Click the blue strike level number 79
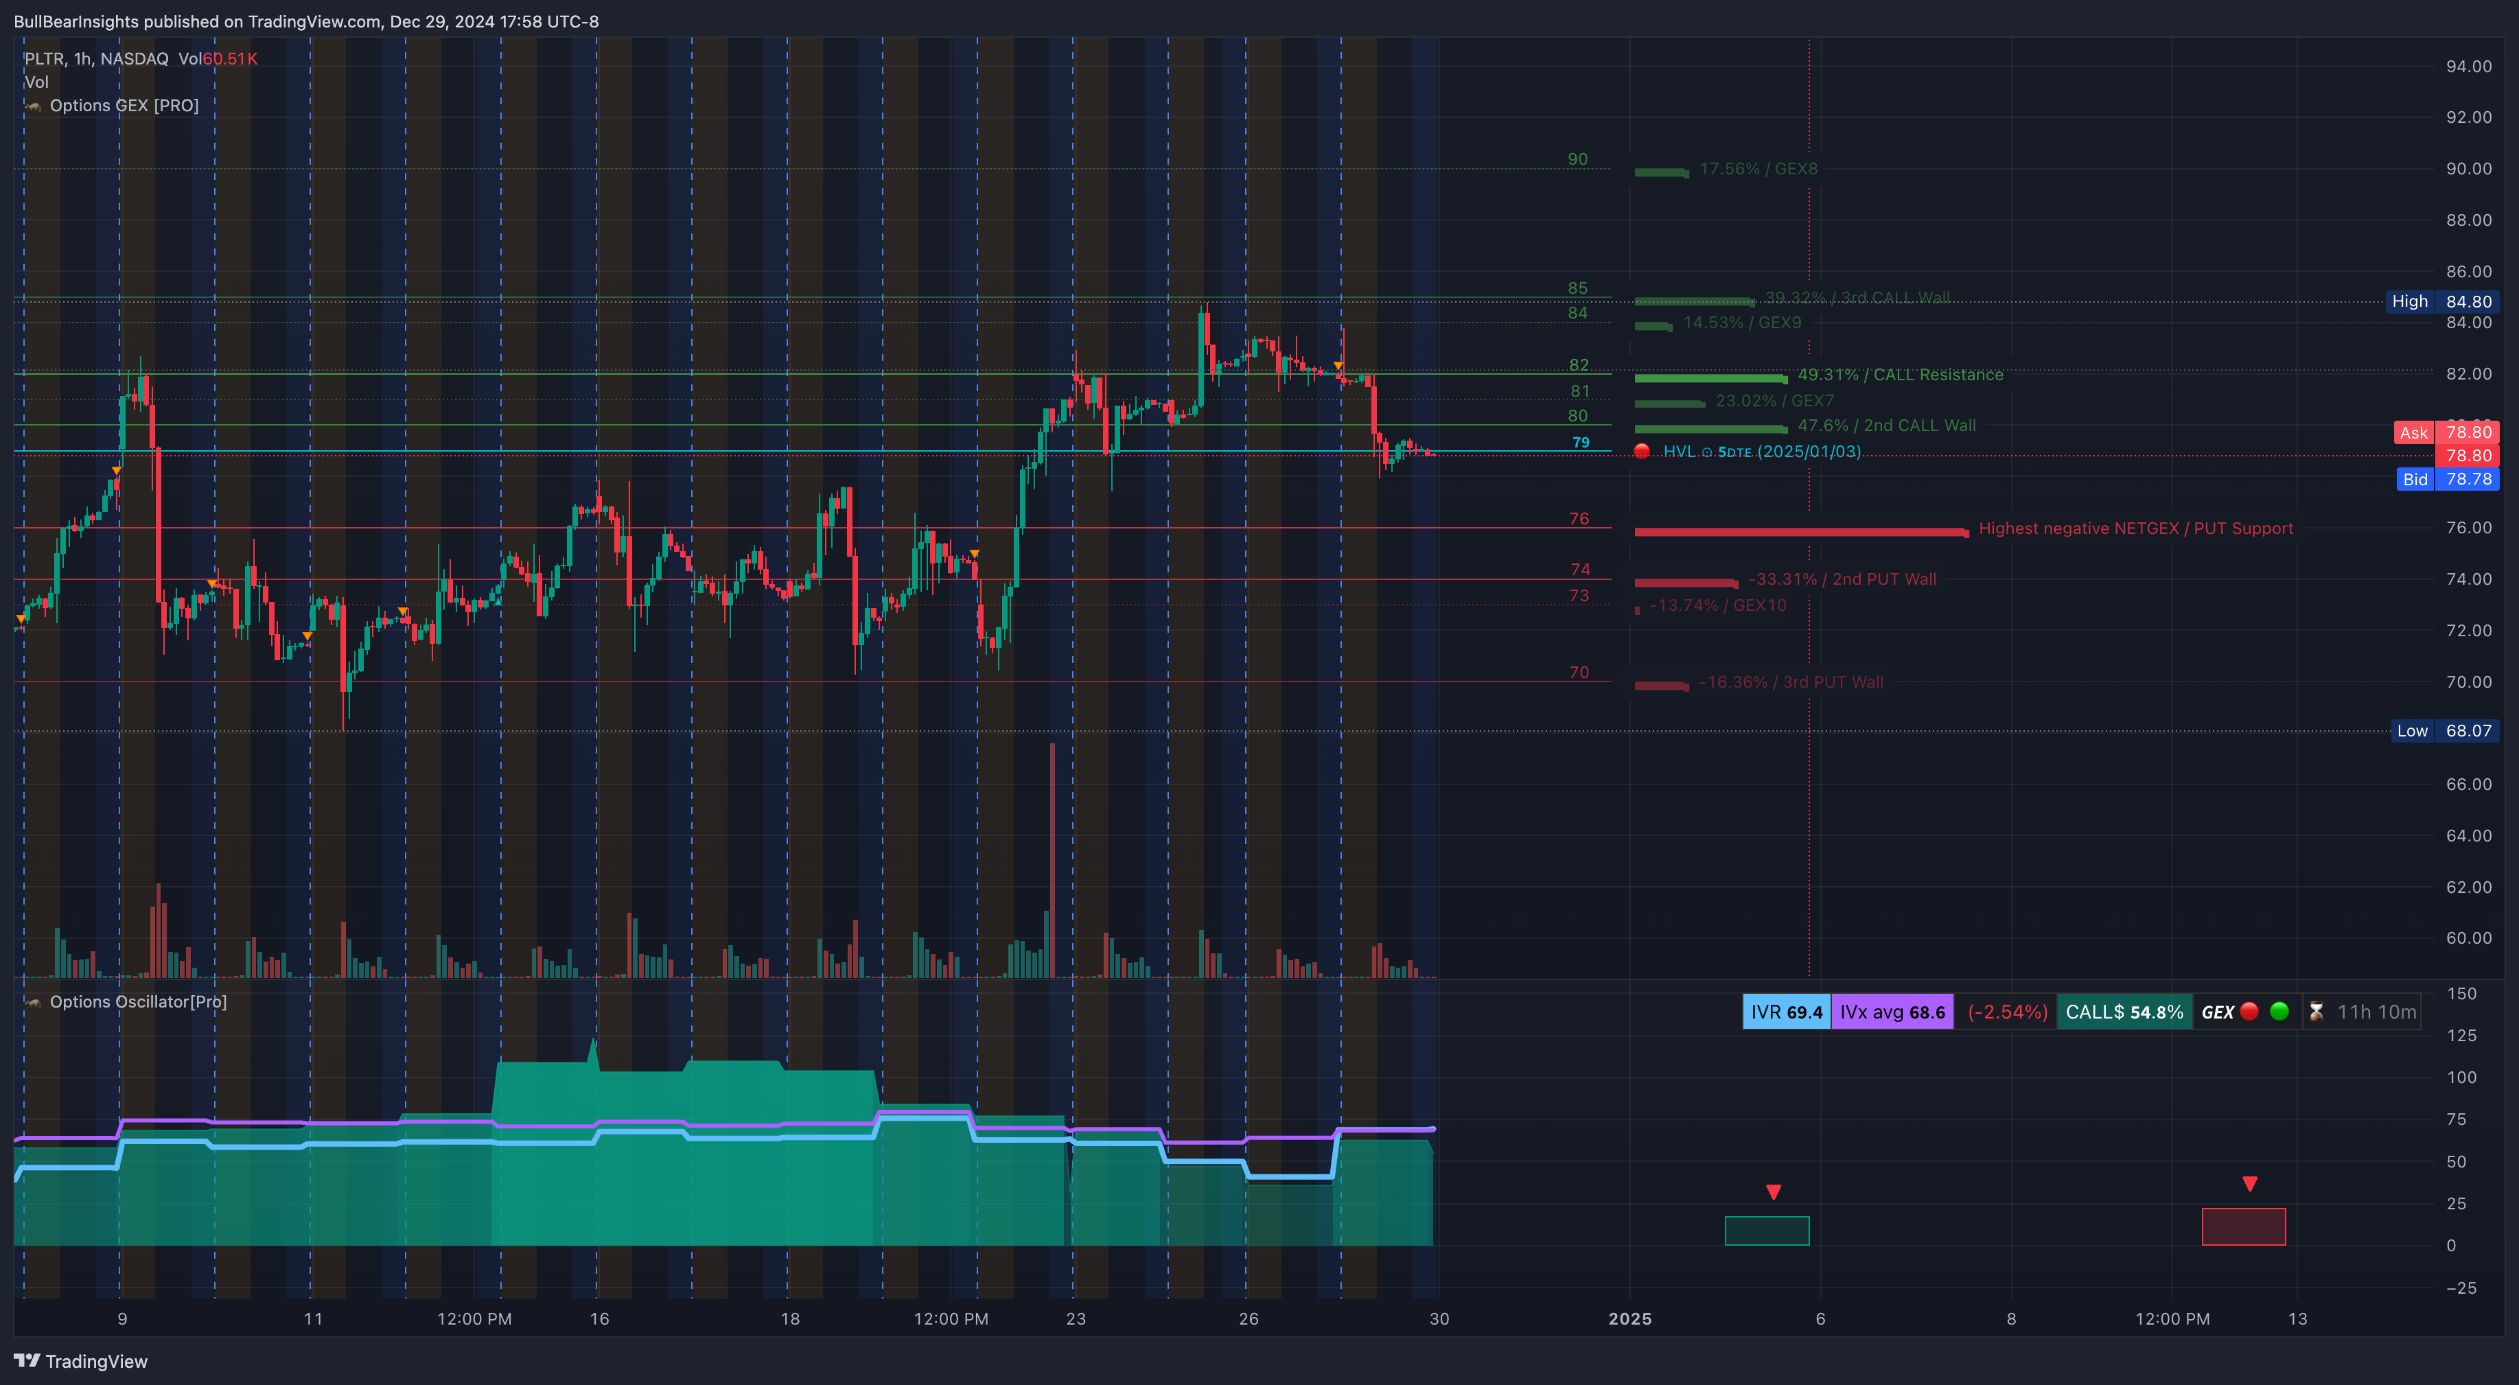The height and width of the screenshot is (1385, 2519). point(1580,442)
